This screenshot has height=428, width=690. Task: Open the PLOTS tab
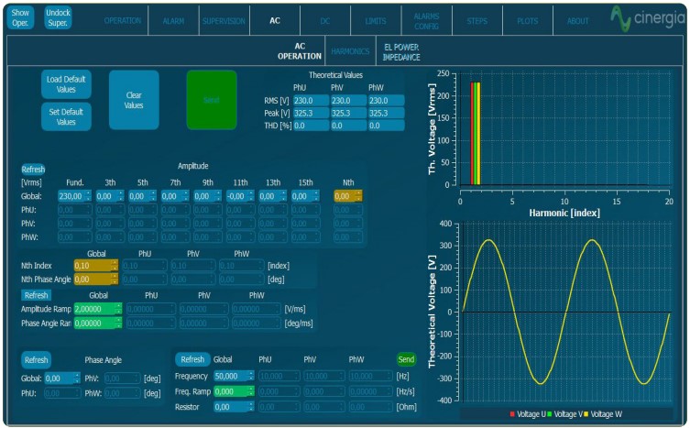527,20
